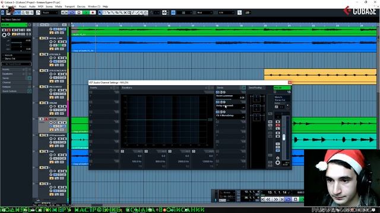Move the channel volume fader in Channel Settings

click(x=284, y=137)
